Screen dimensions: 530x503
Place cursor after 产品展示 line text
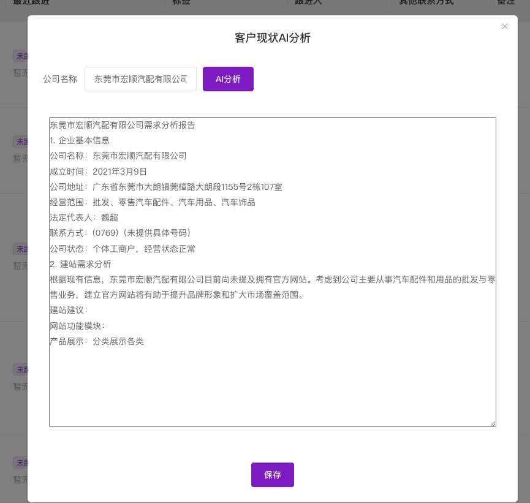(x=145, y=341)
